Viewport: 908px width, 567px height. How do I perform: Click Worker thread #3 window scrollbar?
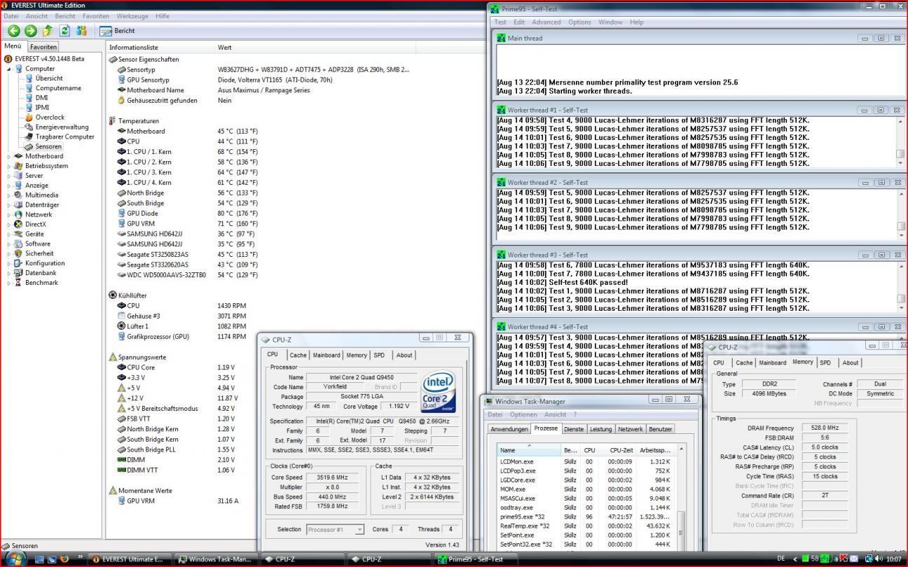click(901, 287)
